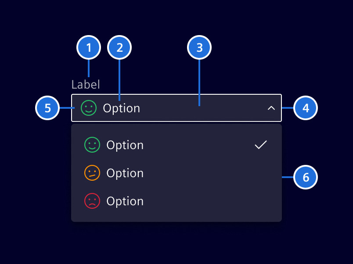Click the white checkmark next to first Option
This screenshot has width=353, height=264.
(x=260, y=145)
